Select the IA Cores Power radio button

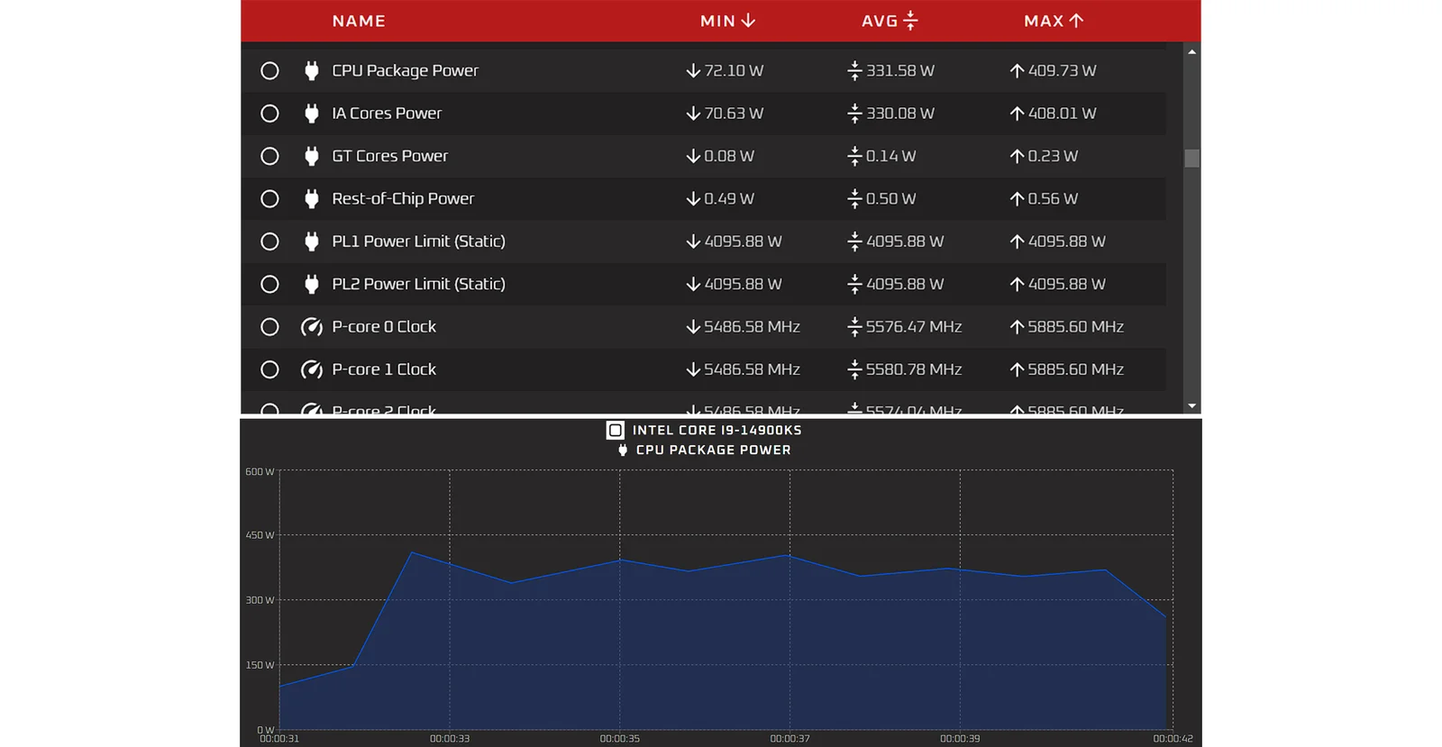tap(269, 114)
